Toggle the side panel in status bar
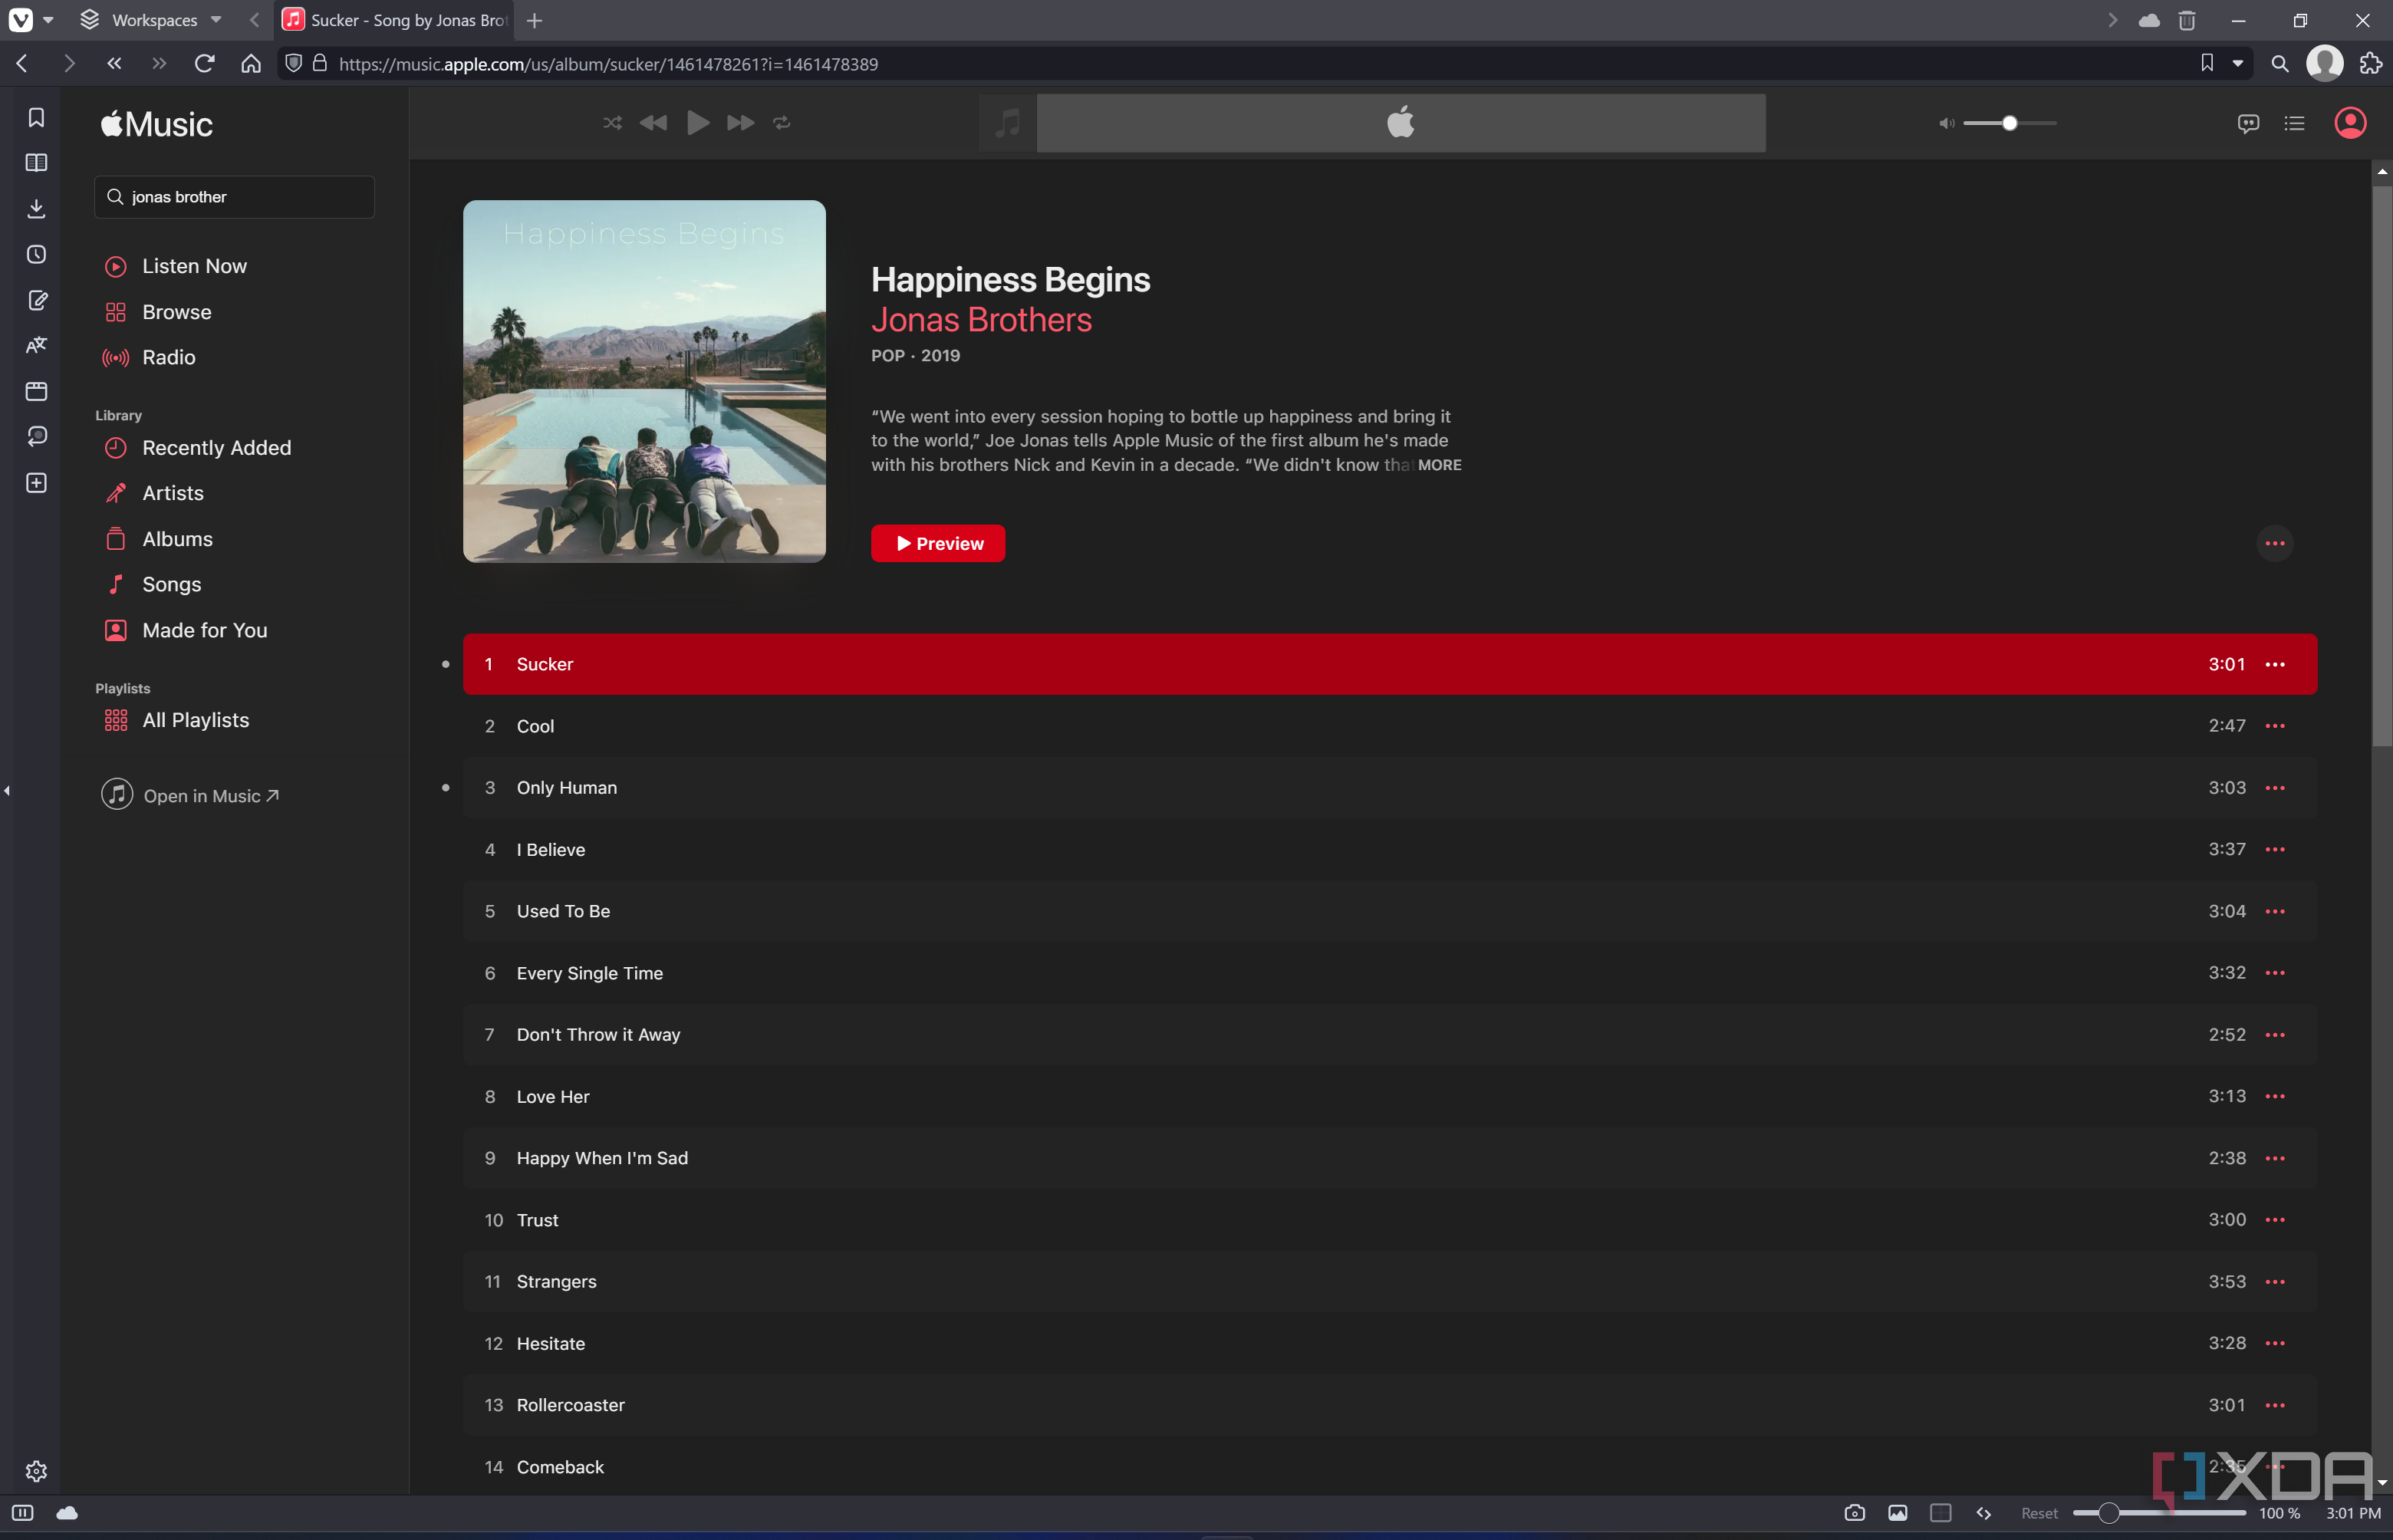 pos(22,1513)
